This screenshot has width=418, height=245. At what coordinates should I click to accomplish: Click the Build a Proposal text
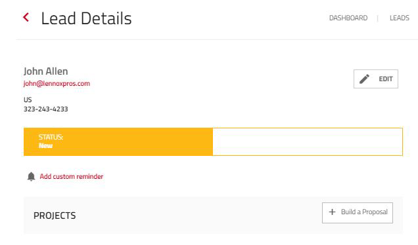(364, 212)
